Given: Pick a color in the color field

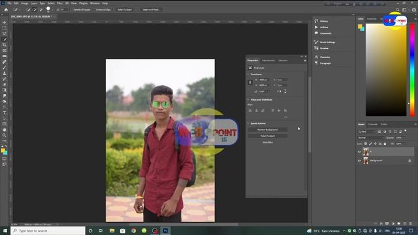Looking at the screenshot, I should [x=386, y=70].
